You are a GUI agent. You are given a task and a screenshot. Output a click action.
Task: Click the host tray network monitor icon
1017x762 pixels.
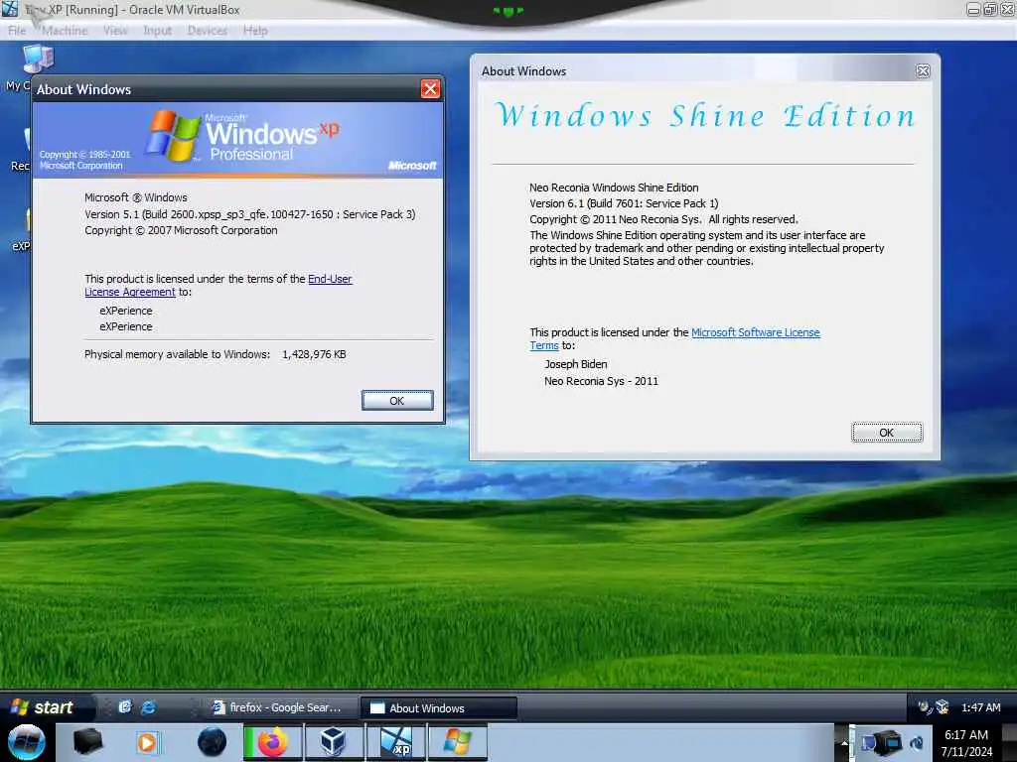(x=867, y=742)
